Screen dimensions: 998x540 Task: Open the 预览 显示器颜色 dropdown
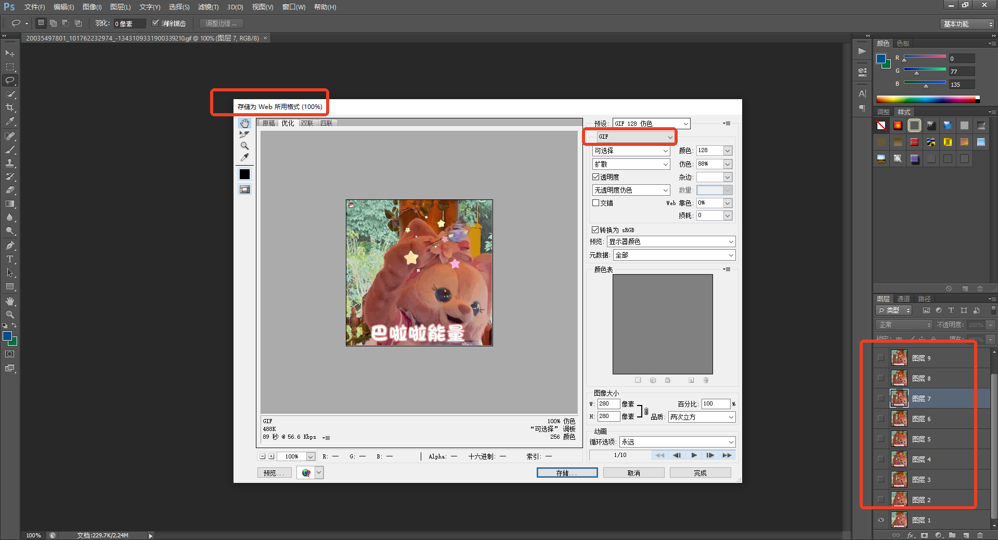[x=671, y=241]
